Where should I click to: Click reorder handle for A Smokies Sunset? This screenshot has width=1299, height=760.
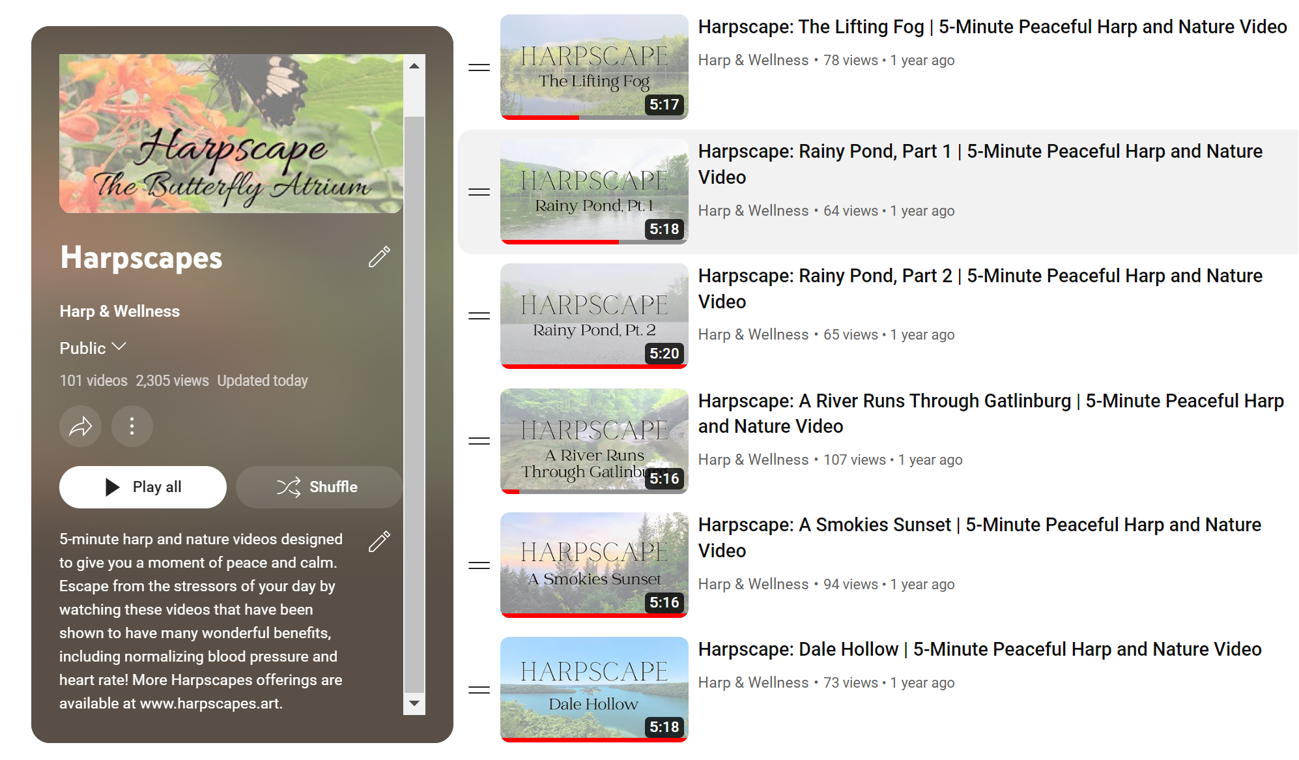pos(479,565)
